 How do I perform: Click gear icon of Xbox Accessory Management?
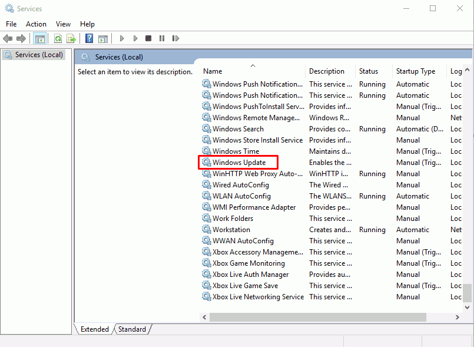(x=207, y=252)
